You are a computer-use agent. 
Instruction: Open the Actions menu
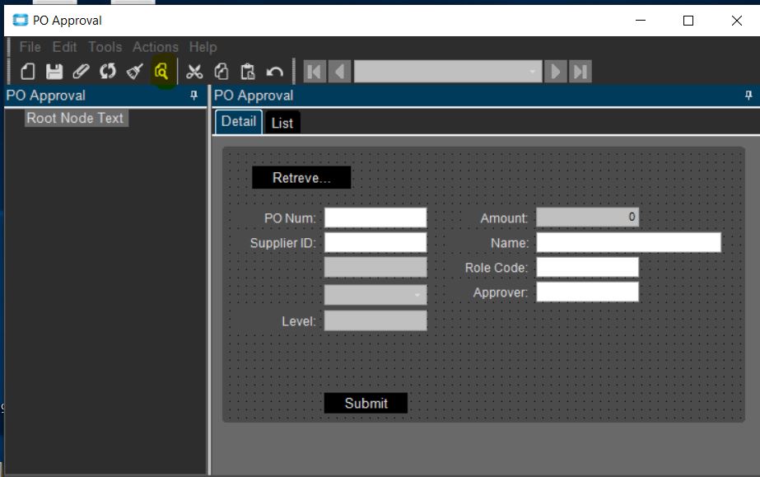[156, 47]
